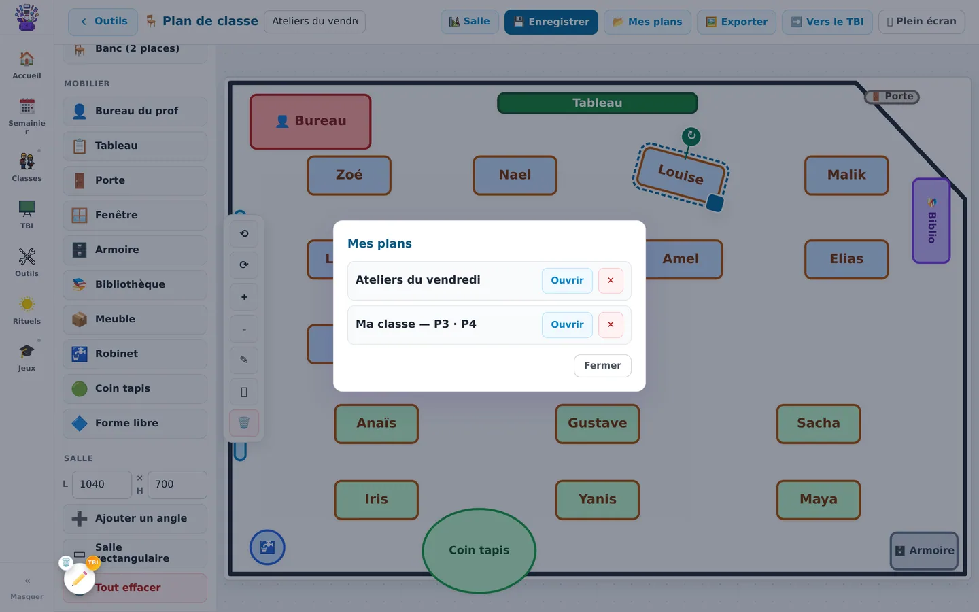Edit the room width field 1040
The height and width of the screenshot is (612, 979).
[101, 485]
